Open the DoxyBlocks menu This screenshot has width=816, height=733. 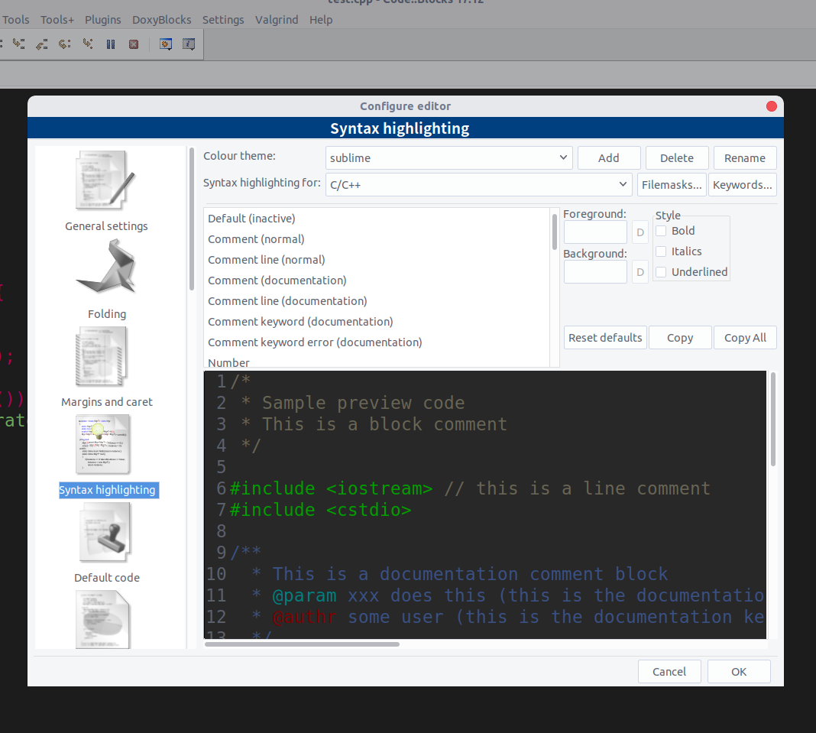pos(162,20)
